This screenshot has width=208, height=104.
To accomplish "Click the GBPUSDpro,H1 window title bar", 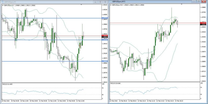I will point(51,2).
